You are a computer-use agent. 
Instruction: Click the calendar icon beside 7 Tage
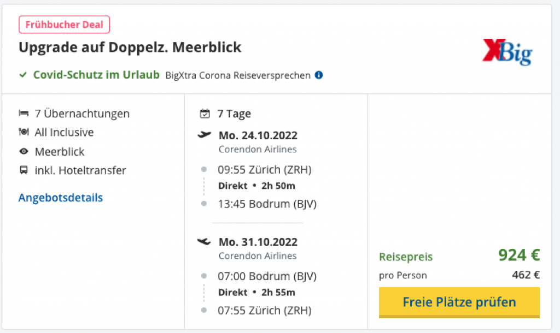coord(205,114)
